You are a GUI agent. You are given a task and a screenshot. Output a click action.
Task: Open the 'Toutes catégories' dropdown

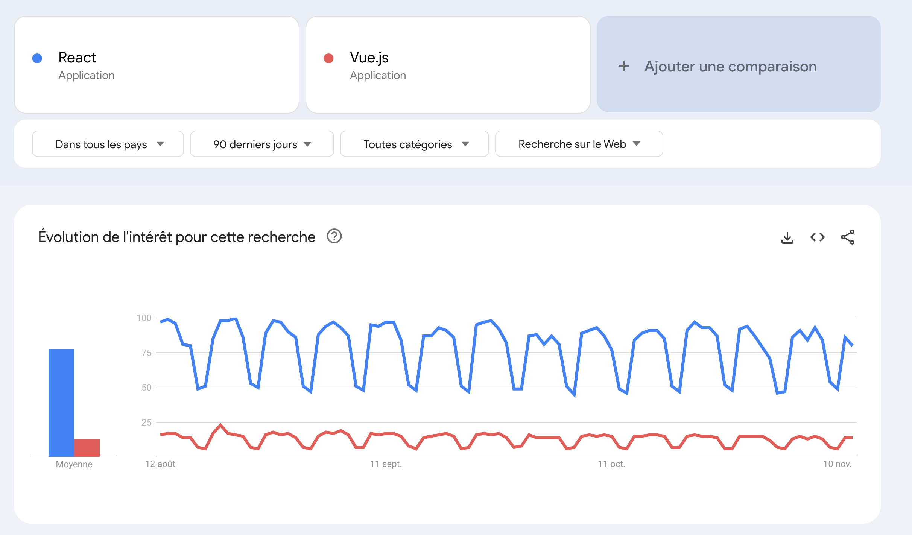coord(414,144)
